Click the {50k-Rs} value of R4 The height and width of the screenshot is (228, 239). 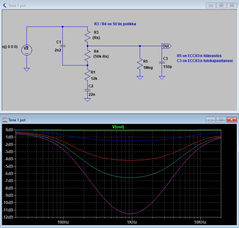[x=101, y=56]
